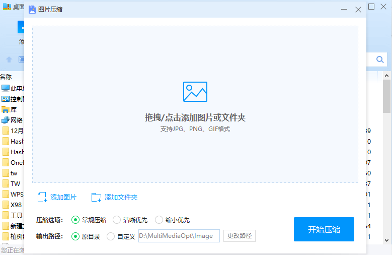
Task: Click the Add Image (添加图片) icon
Action: tap(42, 197)
